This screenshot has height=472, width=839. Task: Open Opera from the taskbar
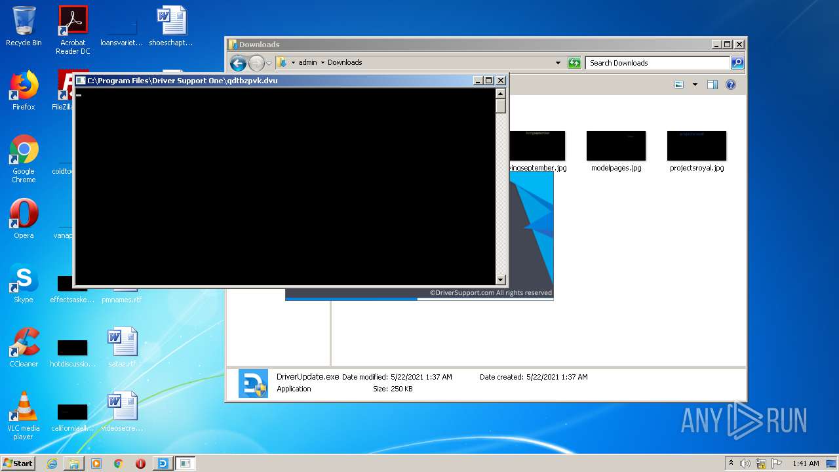tap(140, 463)
